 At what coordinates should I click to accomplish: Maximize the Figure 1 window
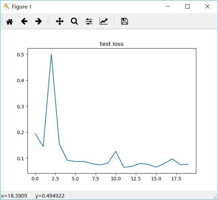[187, 6]
